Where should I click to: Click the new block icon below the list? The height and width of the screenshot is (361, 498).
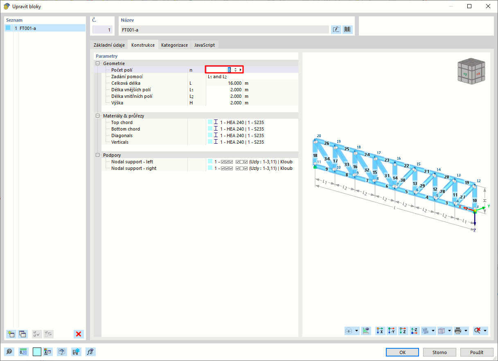(11, 334)
